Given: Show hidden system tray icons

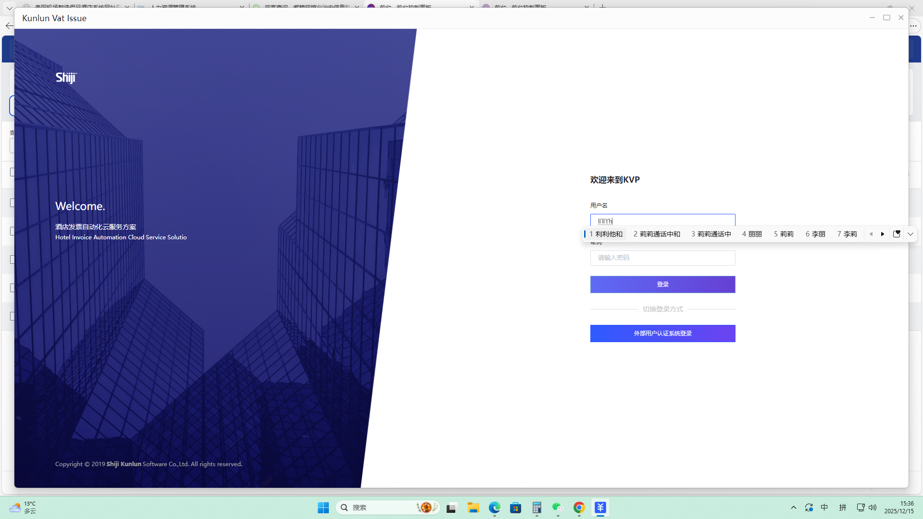Looking at the screenshot, I should coord(794,507).
